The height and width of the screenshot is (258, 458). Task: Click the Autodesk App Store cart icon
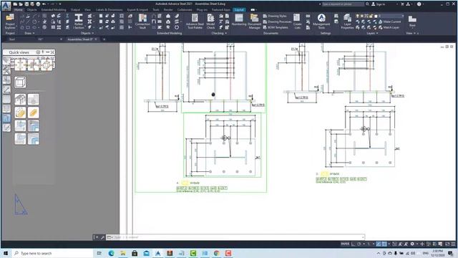click(402, 4)
